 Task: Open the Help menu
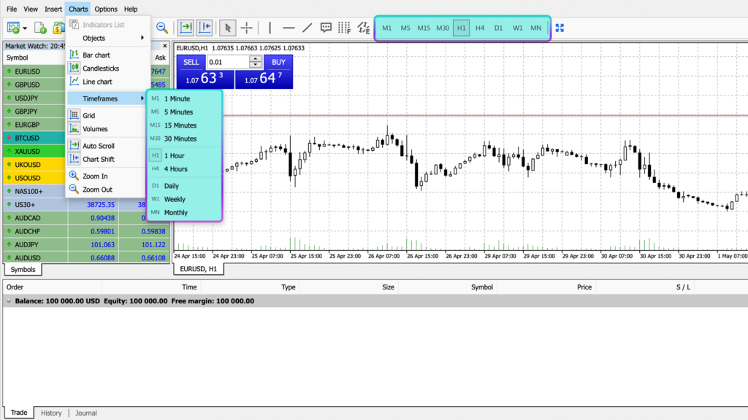[x=131, y=9]
